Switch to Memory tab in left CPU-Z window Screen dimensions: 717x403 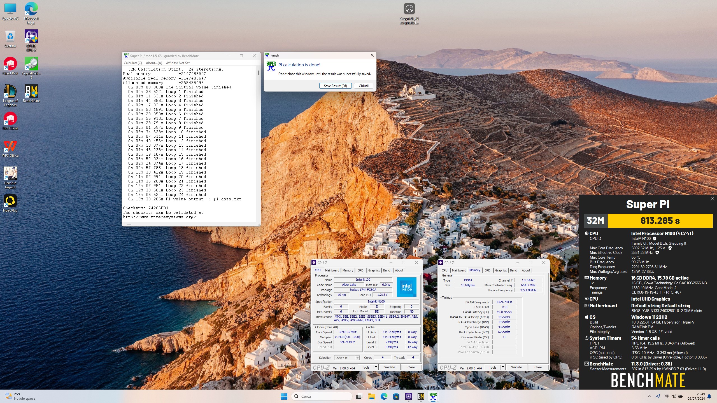point(348,270)
